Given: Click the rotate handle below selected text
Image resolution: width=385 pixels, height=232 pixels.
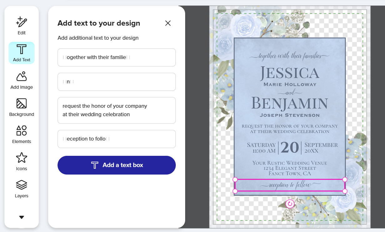Looking at the screenshot, I should [290, 204].
